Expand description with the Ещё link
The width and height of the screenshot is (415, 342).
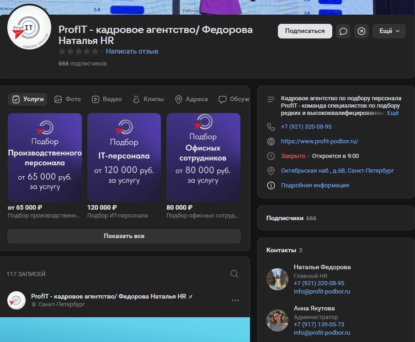(x=393, y=113)
